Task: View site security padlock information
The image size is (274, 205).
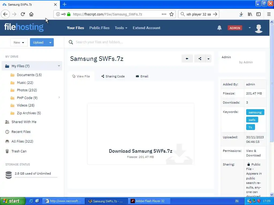Action: tap(69, 14)
